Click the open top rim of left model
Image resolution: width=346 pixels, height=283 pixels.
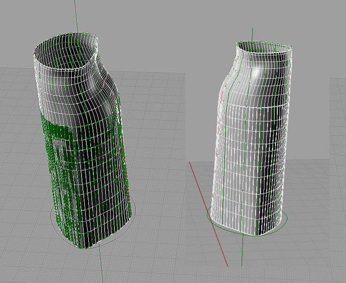pos(66,50)
